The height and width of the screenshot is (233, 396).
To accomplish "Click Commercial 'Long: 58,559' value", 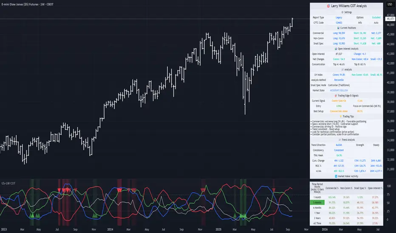I will [339, 33].
